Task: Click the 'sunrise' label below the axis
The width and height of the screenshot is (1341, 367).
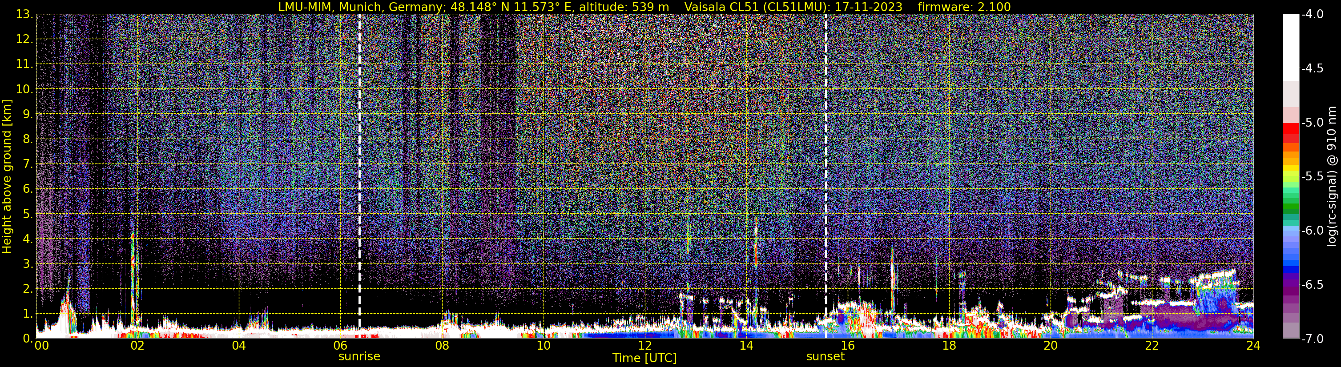Action: (359, 357)
